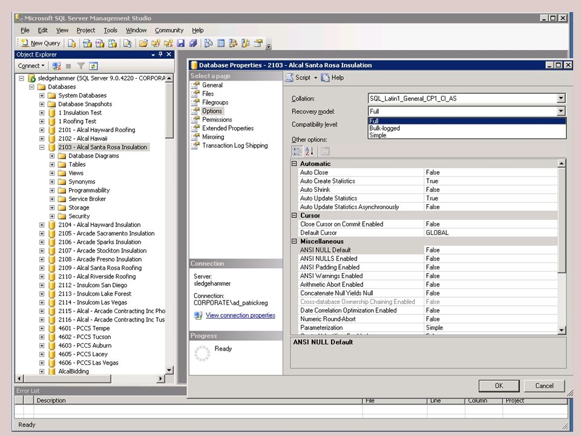Close the Object Explorer panel
581x436 pixels.
169,54
